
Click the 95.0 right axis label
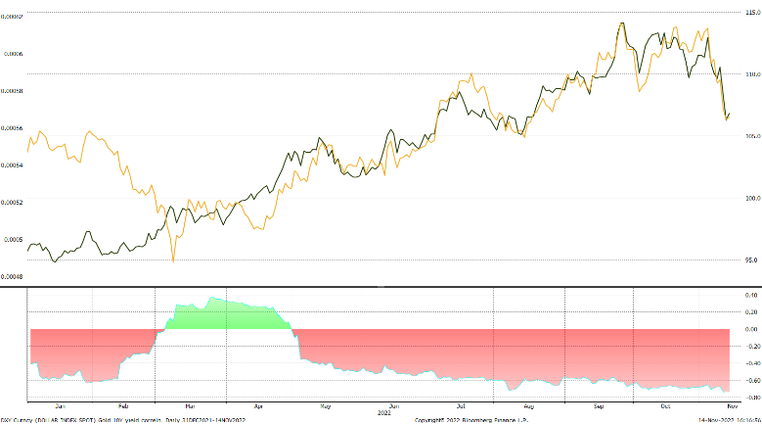click(751, 260)
